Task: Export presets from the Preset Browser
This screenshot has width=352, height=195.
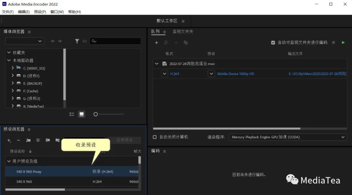Action: 57,140
